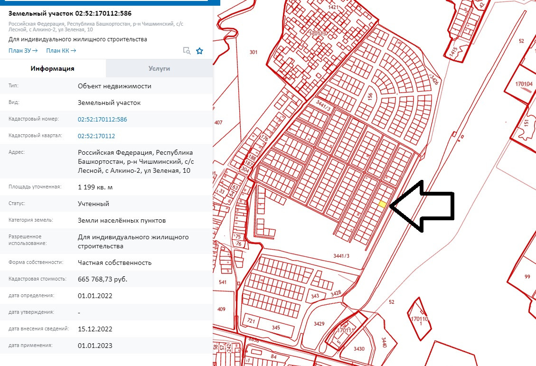Click the Разрешенное использование value text
The height and width of the screenshot is (366, 536).
coord(133,241)
